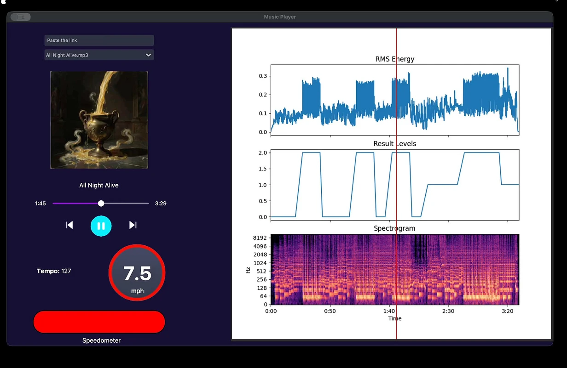The height and width of the screenshot is (368, 567).
Task: Click the 512 frequency tick label
Action: pyautogui.click(x=262, y=272)
